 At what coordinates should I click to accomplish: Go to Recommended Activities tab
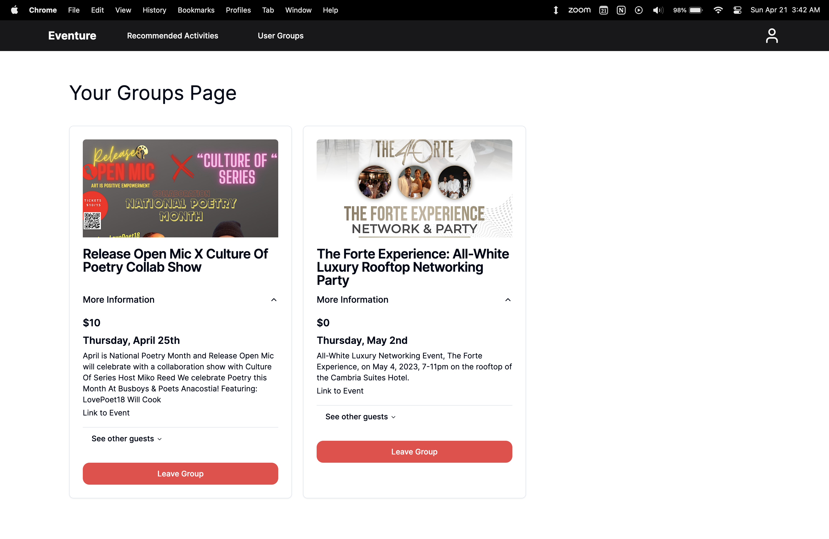(x=172, y=36)
